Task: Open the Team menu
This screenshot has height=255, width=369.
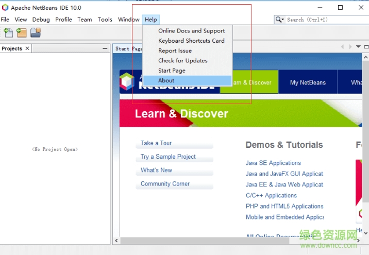Action: coord(85,20)
